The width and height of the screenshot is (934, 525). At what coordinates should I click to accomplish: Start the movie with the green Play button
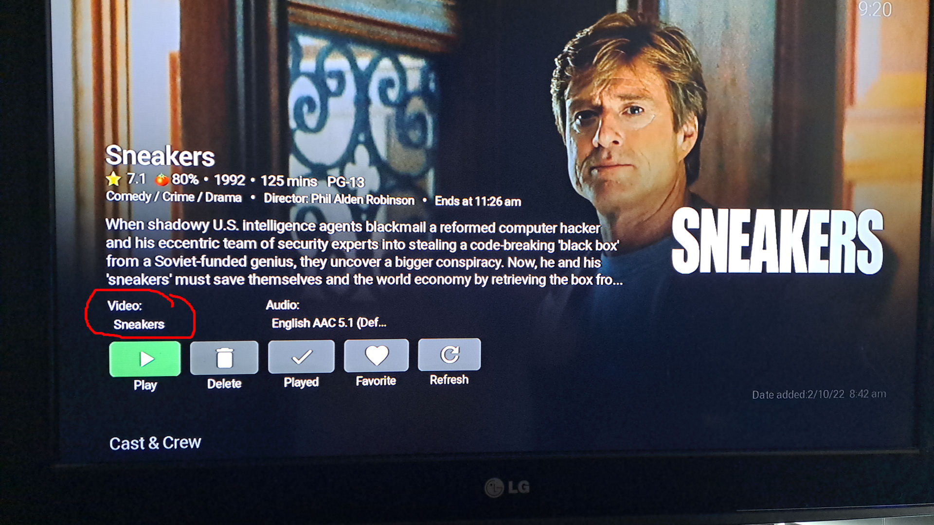pyautogui.click(x=145, y=359)
